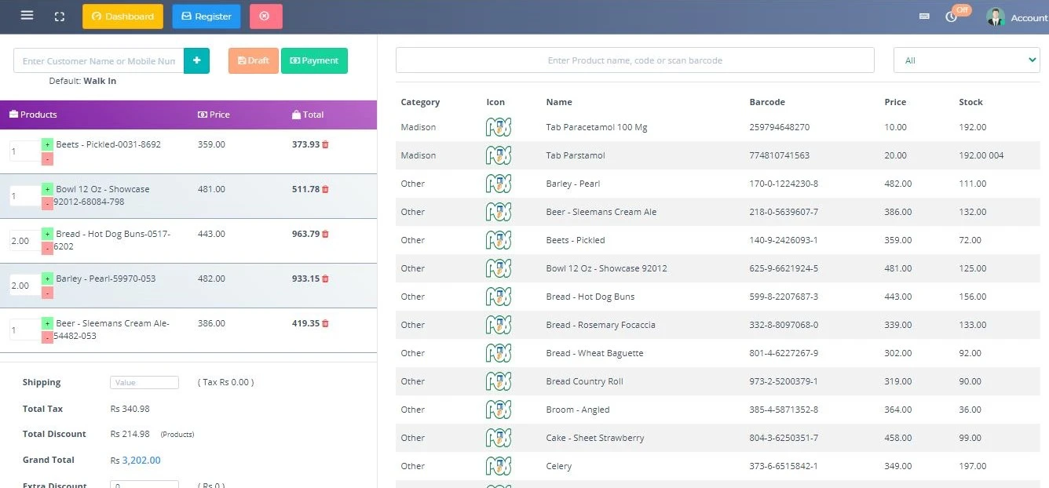Click the teal plus add-customer button

(x=196, y=60)
